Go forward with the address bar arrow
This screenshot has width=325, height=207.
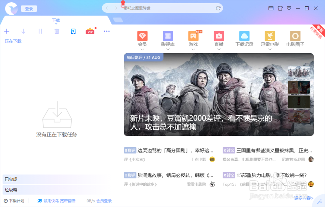116,8
